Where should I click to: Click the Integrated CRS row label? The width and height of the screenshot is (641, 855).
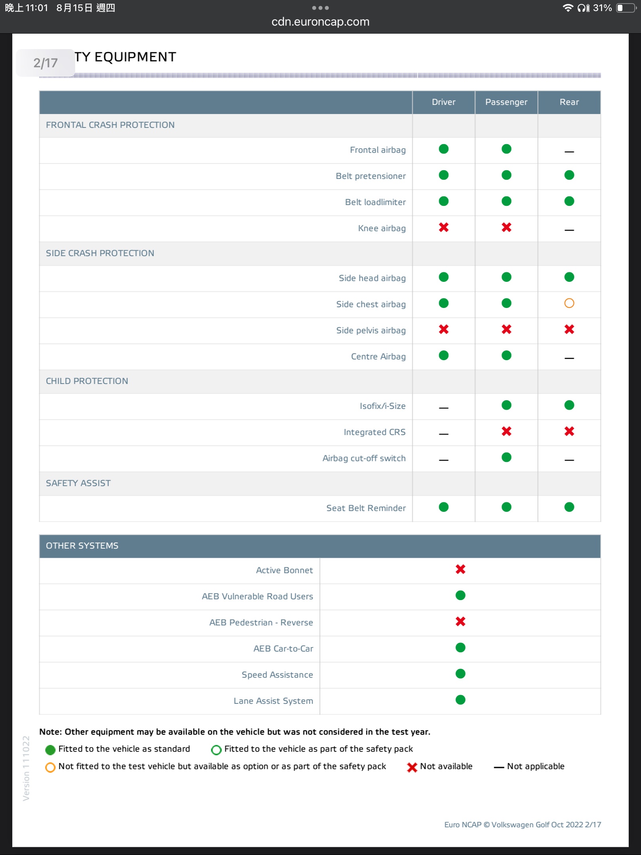(x=374, y=432)
